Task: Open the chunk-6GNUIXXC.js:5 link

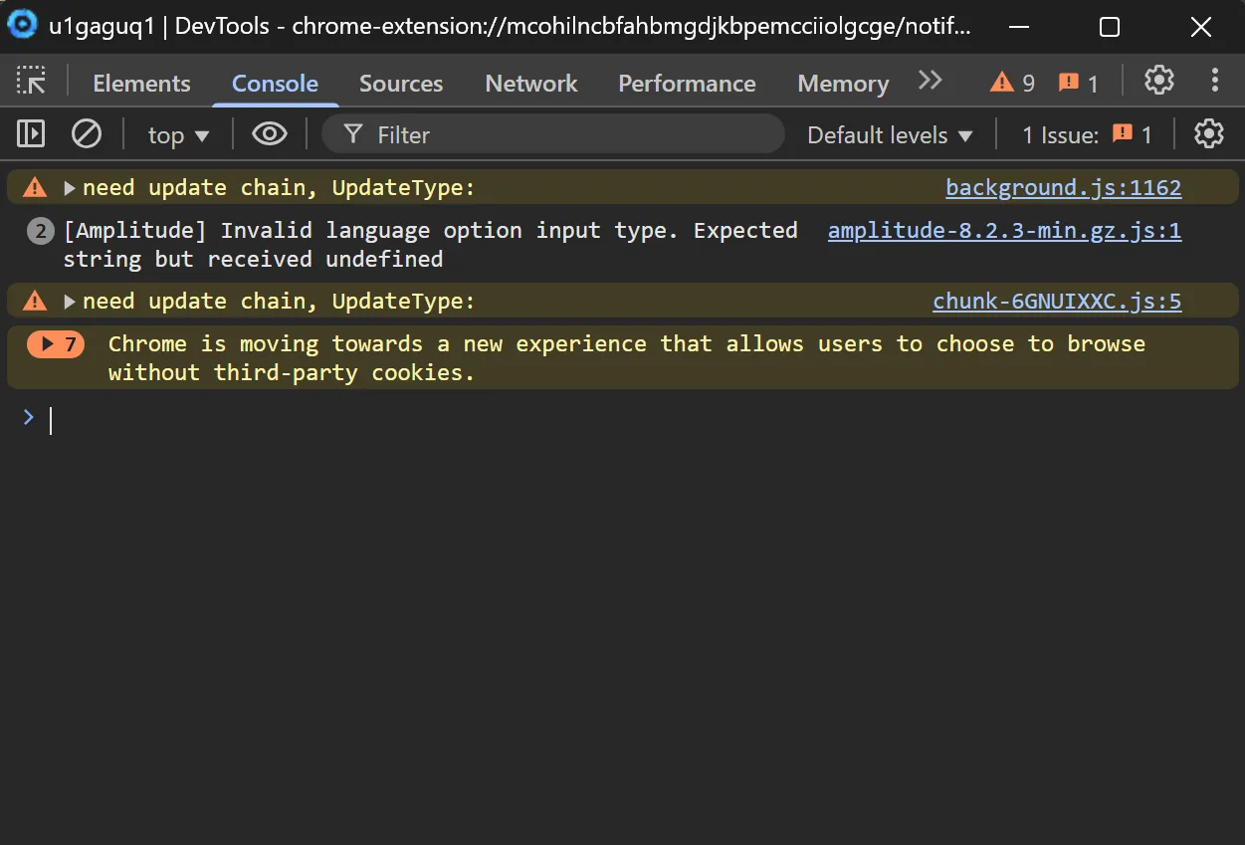Action: pos(1056,301)
